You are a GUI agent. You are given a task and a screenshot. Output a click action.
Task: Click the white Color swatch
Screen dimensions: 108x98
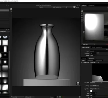point(91,91)
